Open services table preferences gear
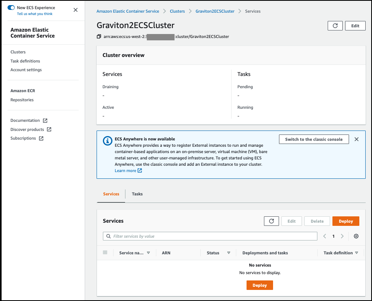 coord(356,236)
